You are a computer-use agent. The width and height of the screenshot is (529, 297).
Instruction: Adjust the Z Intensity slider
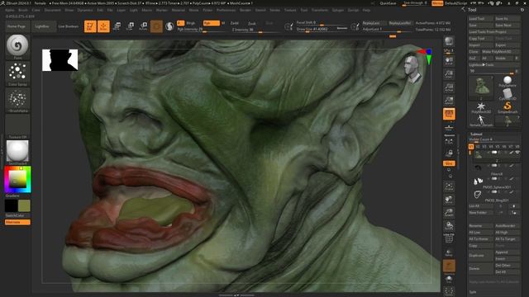[x=255, y=30]
